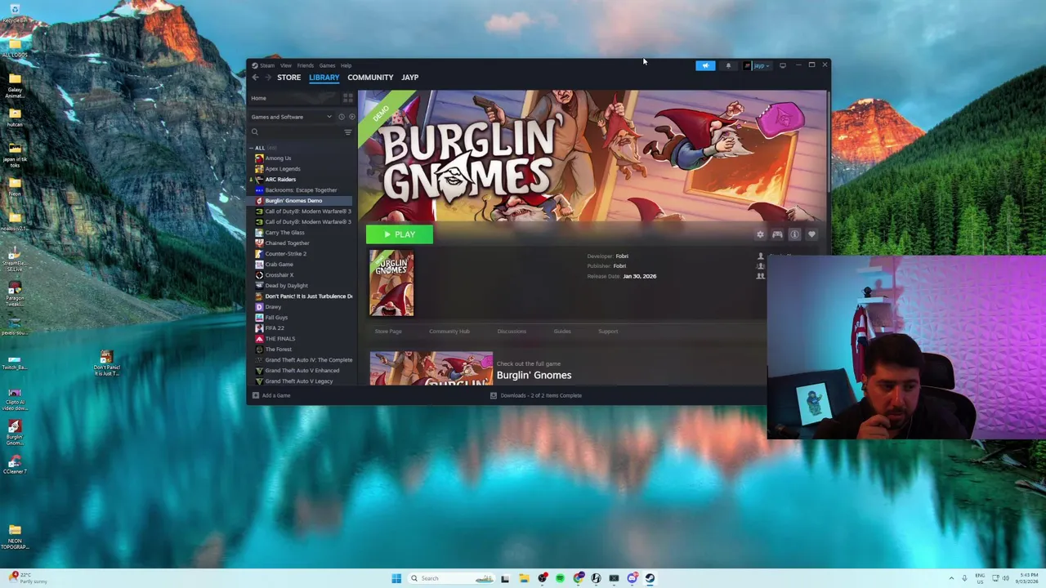The image size is (1046, 588).
Task: Show game info icon
Action: [x=794, y=234]
